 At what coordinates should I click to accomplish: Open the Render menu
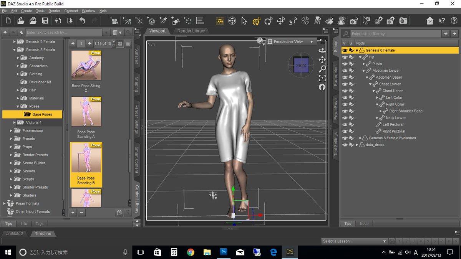point(54,11)
